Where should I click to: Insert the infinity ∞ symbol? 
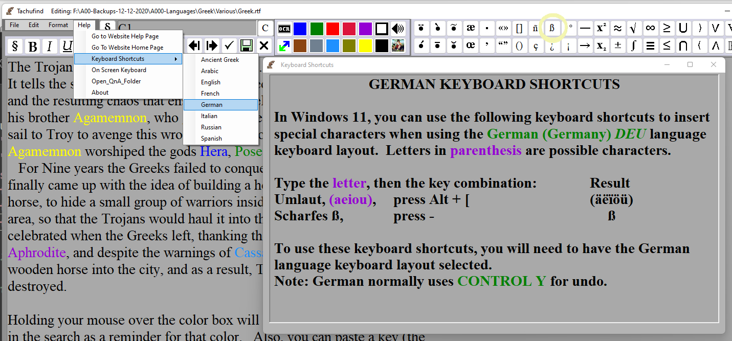pyautogui.click(x=650, y=28)
